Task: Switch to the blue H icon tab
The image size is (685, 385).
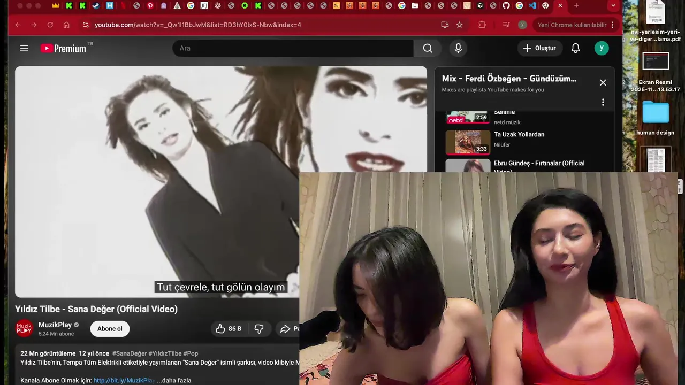Action: click(x=110, y=5)
